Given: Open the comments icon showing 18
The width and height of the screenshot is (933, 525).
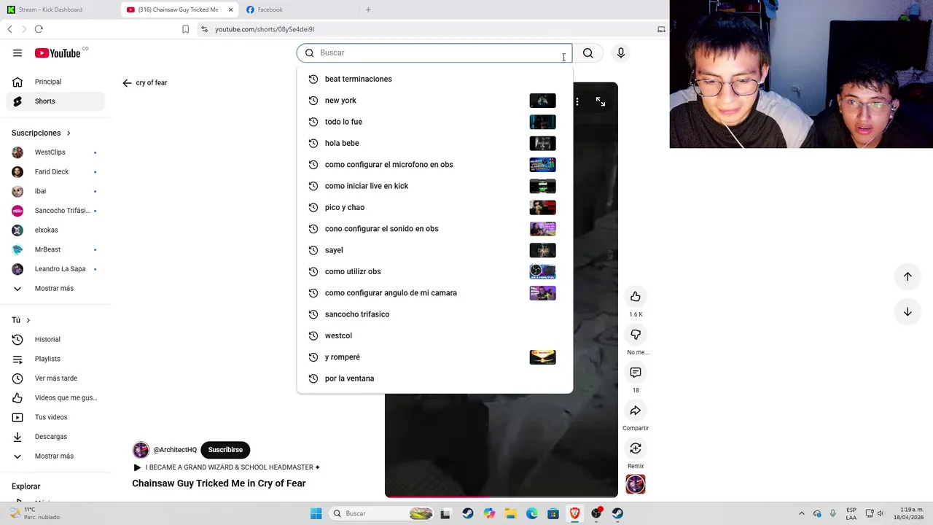Looking at the screenshot, I should [636, 372].
